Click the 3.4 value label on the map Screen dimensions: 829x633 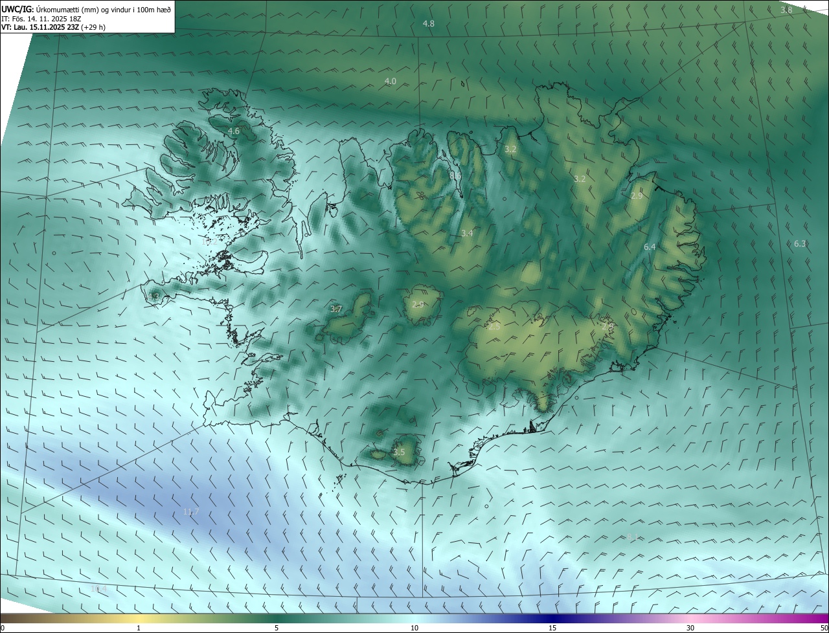click(x=467, y=233)
